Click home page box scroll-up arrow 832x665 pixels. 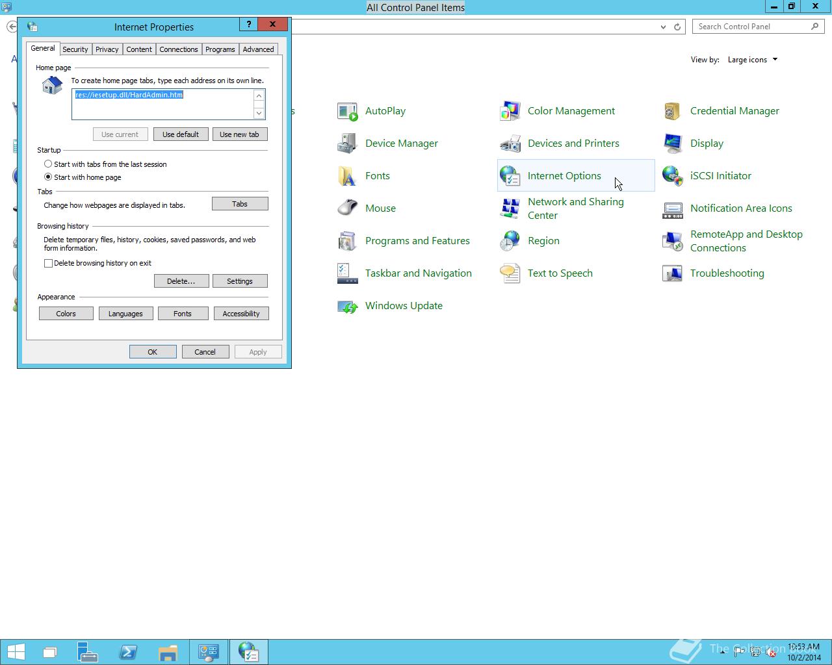click(x=259, y=96)
